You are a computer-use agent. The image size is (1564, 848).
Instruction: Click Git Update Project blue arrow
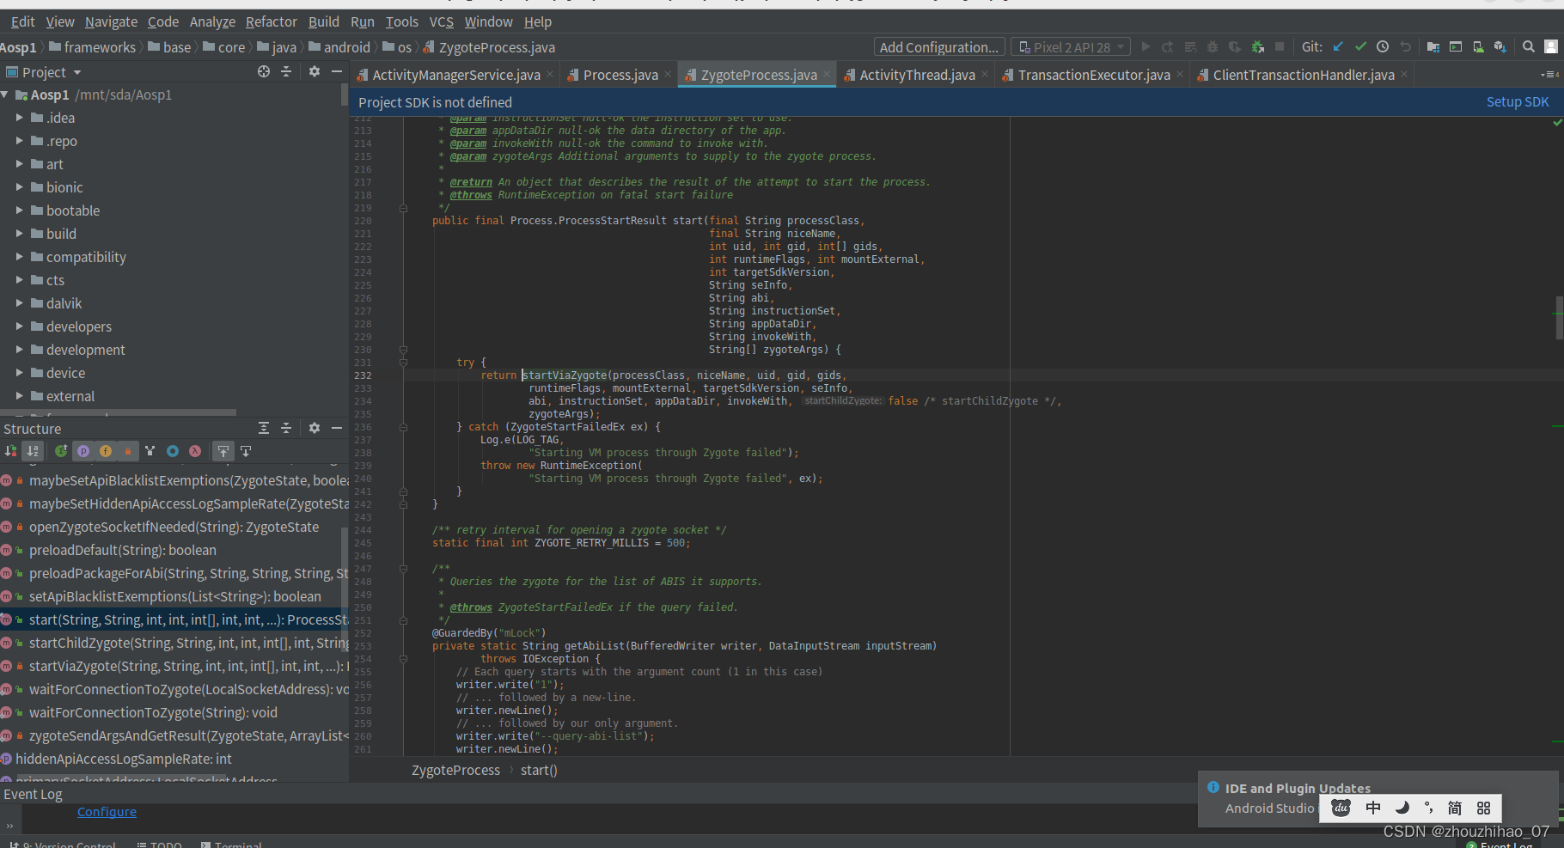pos(1338,47)
